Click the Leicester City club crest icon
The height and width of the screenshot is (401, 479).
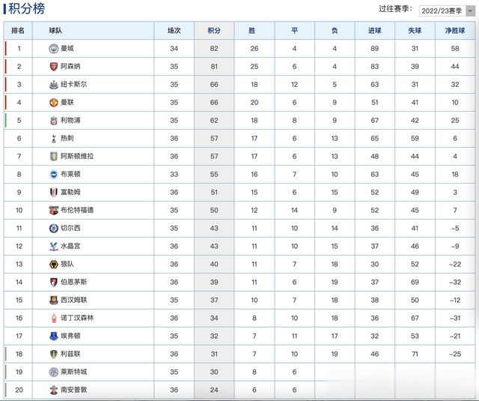(53, 373)
